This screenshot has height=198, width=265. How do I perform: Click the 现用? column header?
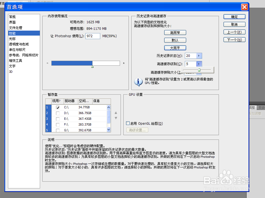click(57, 101)
